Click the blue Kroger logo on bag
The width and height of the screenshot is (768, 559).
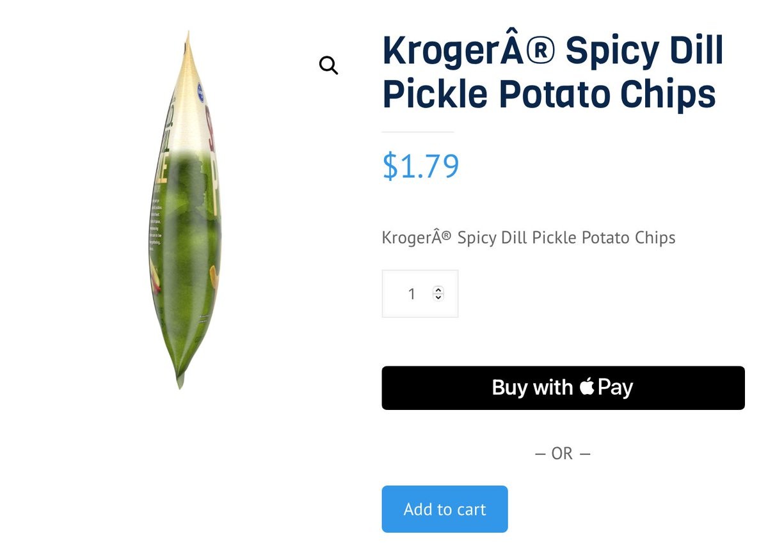(x=200, y=90)
